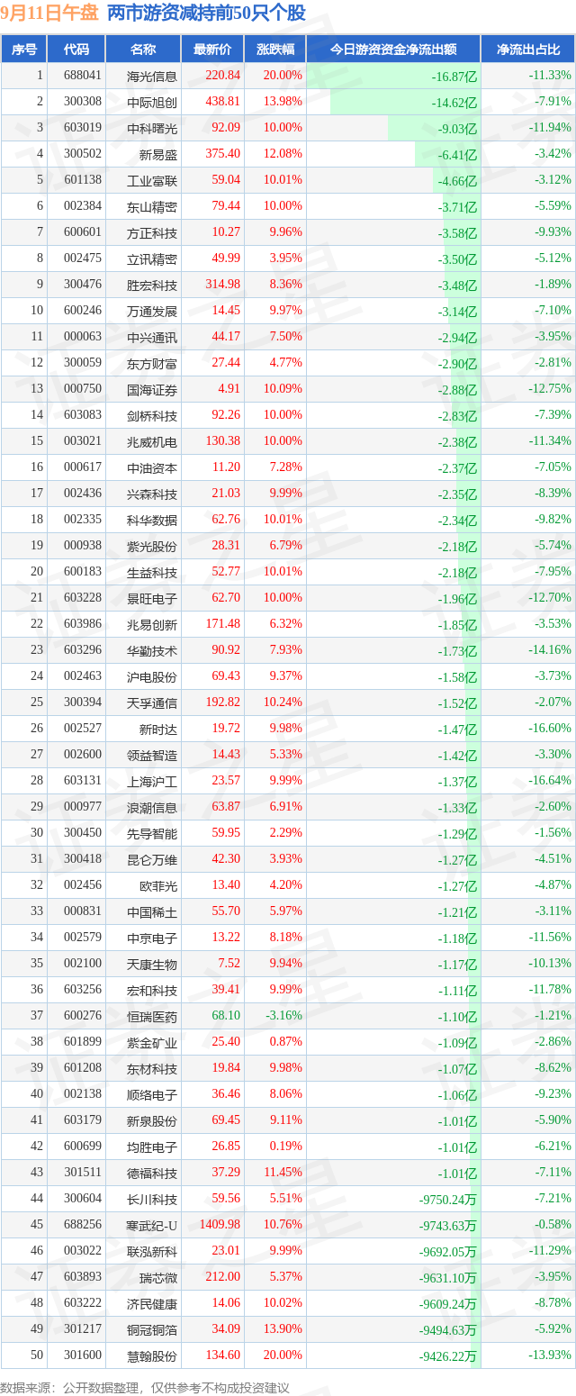Image resolution: width=576 pixels, height=1396 pixels.
Task: Select stock name 顺络电子
Action: (x=153, y=1095)
